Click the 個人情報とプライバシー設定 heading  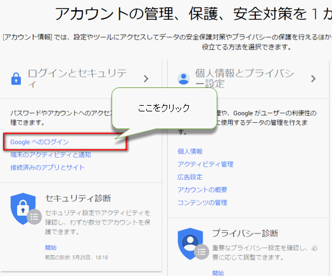point(245,78)
